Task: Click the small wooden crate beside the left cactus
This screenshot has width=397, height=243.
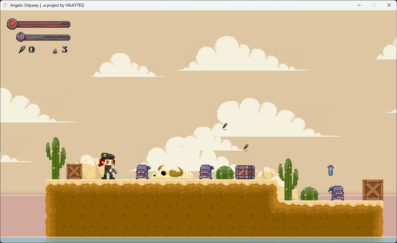Action: 74,171
